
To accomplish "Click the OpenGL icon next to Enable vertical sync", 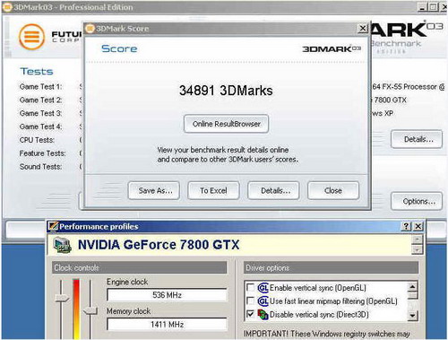I will tap(263, 288).
